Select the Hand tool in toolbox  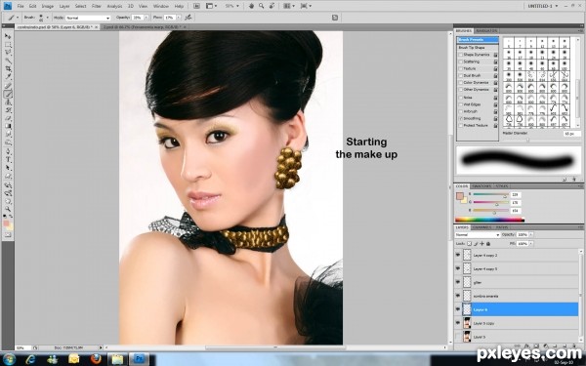tap(8, 201)
